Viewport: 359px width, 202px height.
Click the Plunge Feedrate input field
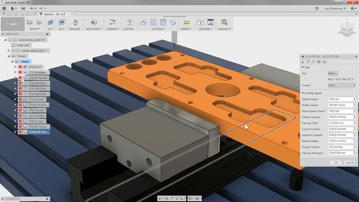pos(340,147)
